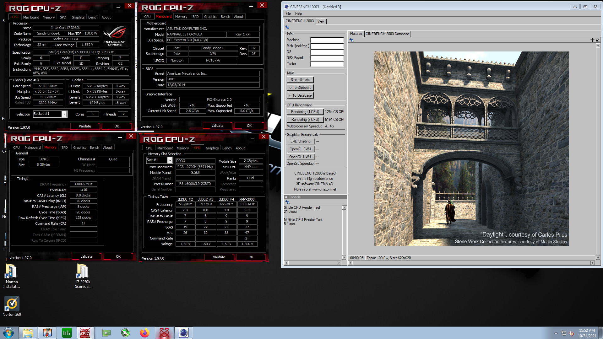603x339 pixels.
Task: Click the rendered Daylight picture
Action: pyautogui.click(x=471, y=148)
